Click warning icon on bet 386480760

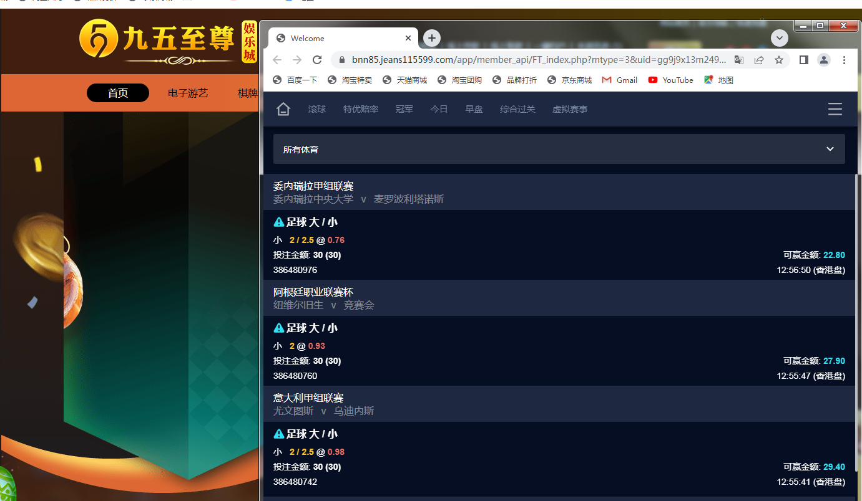(279, 328)
